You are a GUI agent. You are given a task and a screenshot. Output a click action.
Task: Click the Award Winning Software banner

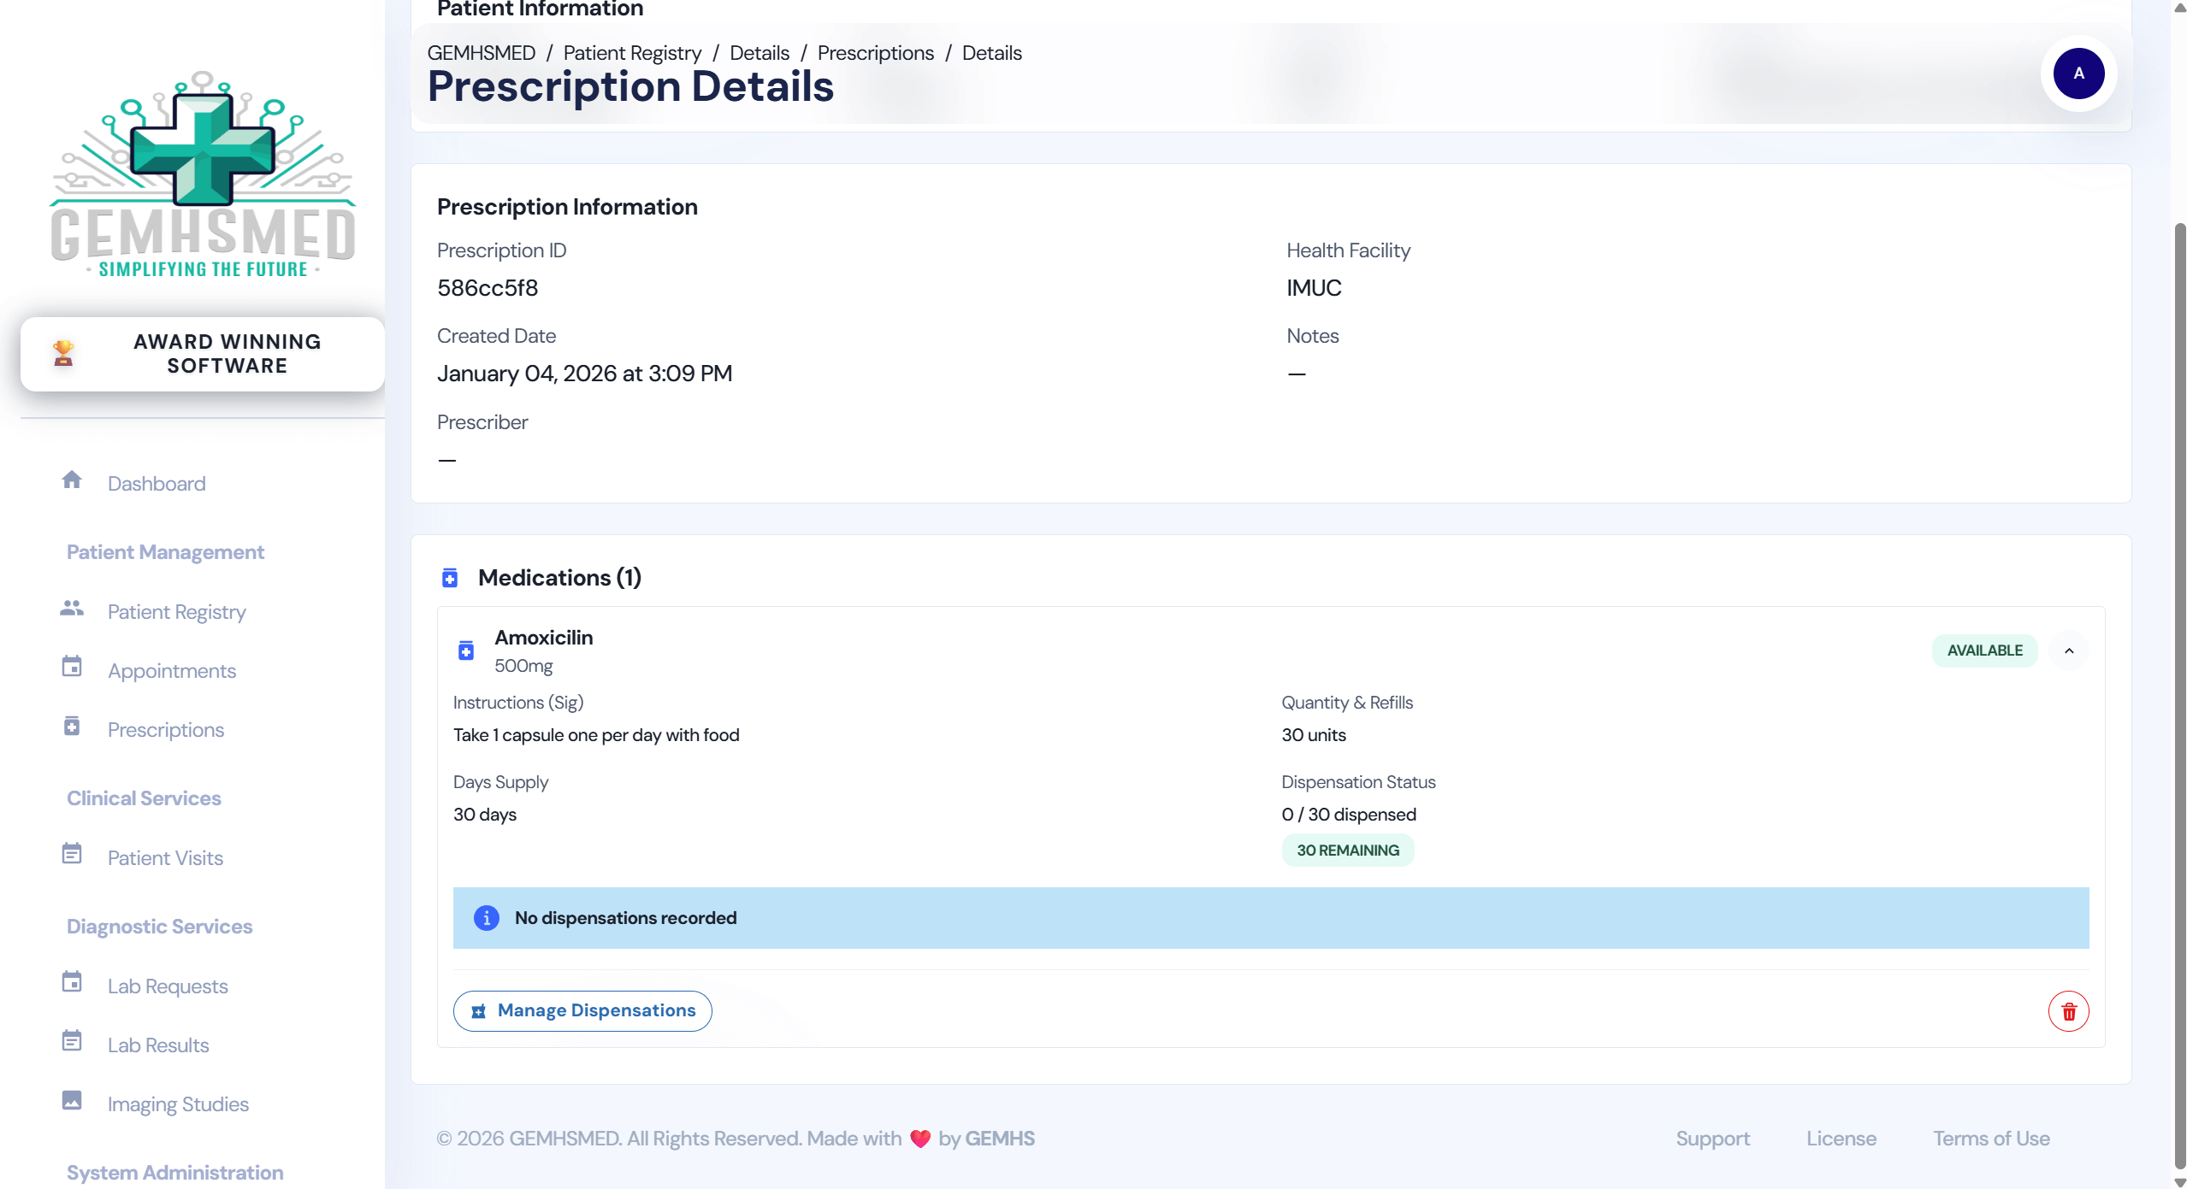coord(203,354)
